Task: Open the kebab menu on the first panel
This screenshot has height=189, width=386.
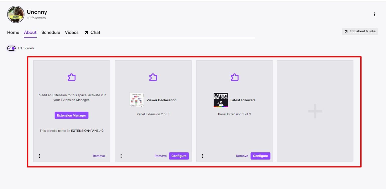Action: (x=39, y=156)
